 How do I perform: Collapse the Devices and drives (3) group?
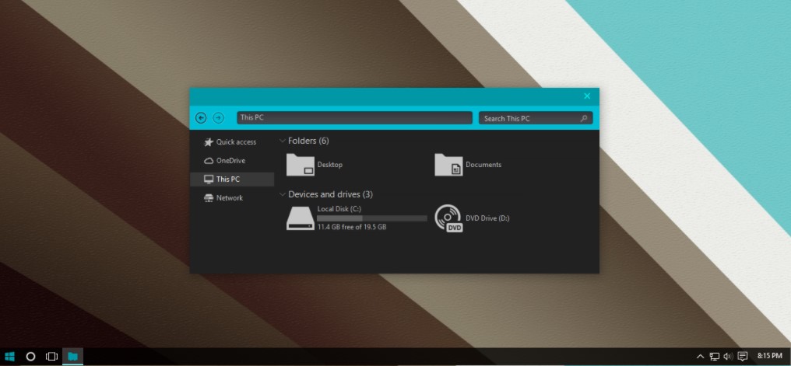282,194
